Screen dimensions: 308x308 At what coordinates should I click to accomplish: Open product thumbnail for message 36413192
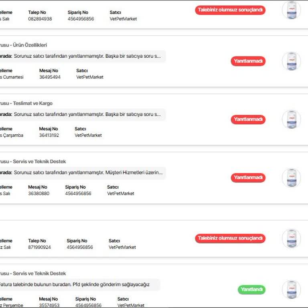291,120
